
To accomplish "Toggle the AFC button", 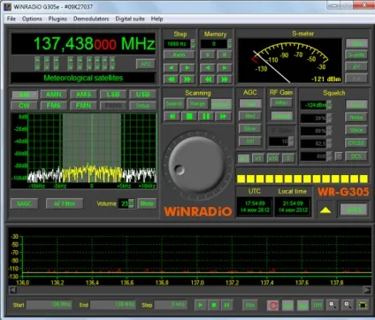I will (x=146, y=64).
